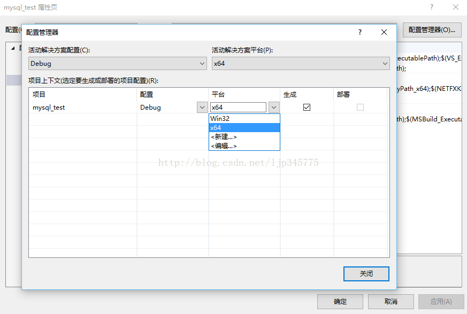467x314 pixels.
Task: Click the 平台 column header
Action: click(x=244, y=95)
